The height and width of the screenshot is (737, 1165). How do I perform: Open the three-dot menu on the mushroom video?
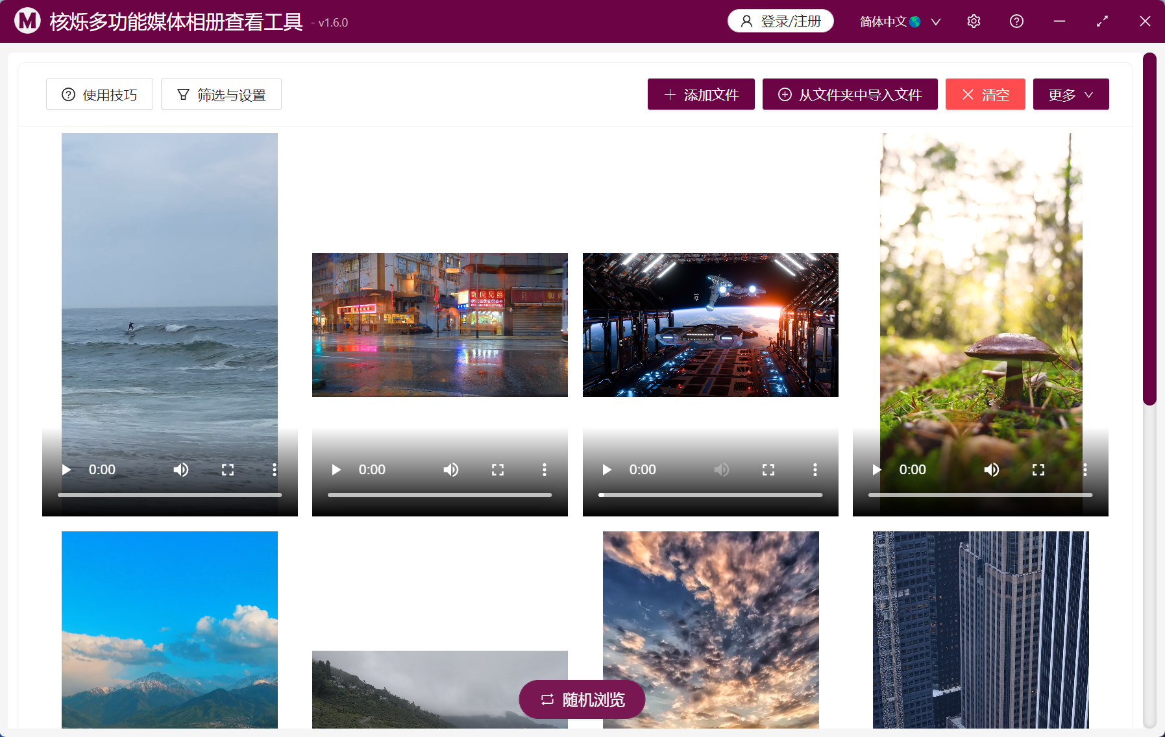[x=1085, y=469]
